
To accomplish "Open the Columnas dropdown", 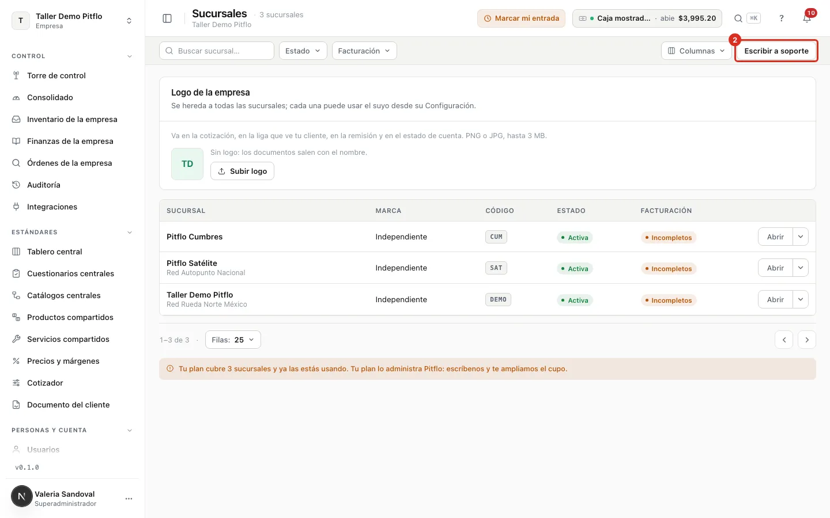I will pyautogui.click(x=696, y=51).
